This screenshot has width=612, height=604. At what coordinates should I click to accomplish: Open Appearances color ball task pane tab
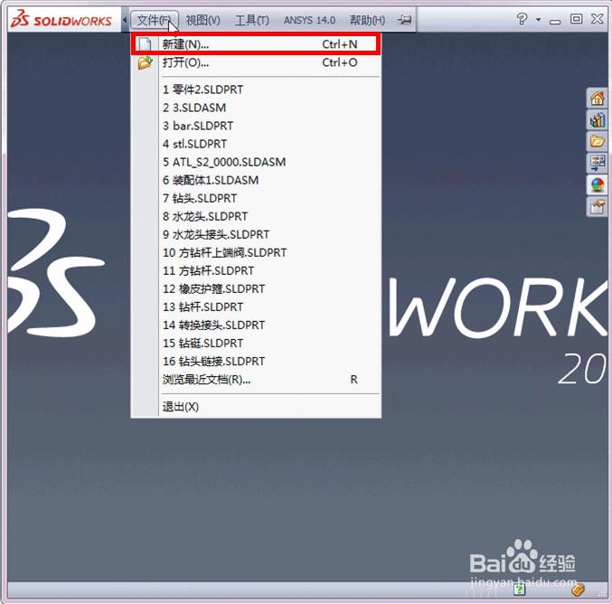(x=598, y=185)
